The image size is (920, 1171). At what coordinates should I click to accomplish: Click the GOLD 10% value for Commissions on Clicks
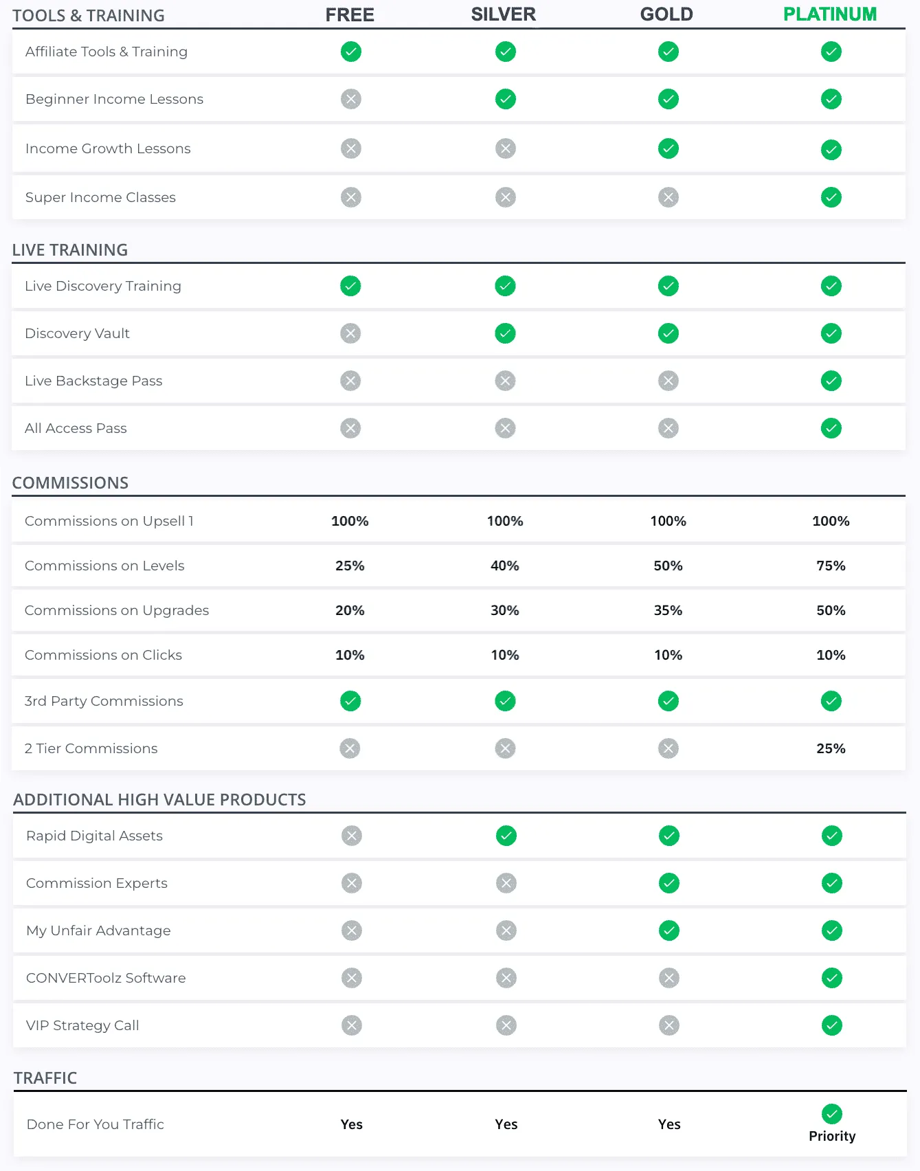(669, 655)
